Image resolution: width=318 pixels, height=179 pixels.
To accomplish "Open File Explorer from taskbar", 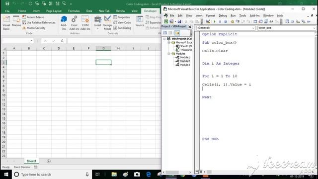I will (114, 175).
